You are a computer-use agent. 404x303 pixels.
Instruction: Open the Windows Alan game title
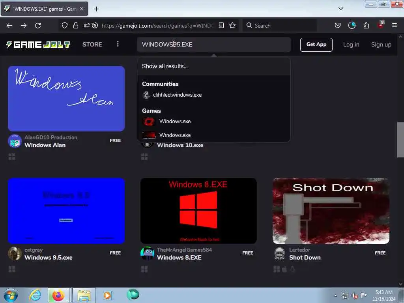[45, 145]
